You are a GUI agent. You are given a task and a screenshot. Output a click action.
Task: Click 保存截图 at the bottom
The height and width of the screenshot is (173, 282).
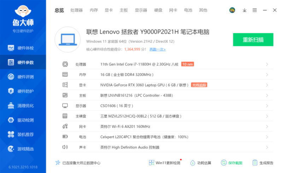(232, 163)
